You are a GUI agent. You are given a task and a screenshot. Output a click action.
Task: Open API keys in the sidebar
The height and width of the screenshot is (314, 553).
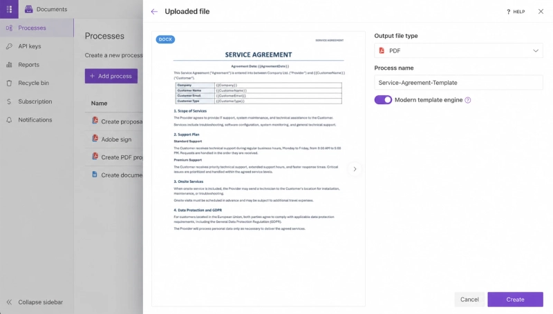37,46
